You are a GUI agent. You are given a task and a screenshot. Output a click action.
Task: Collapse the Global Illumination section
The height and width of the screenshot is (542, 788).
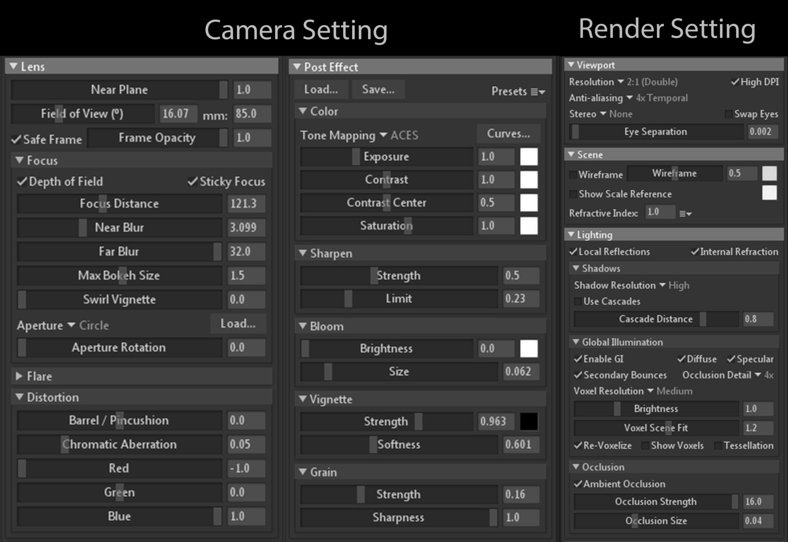tap(576, 342)
